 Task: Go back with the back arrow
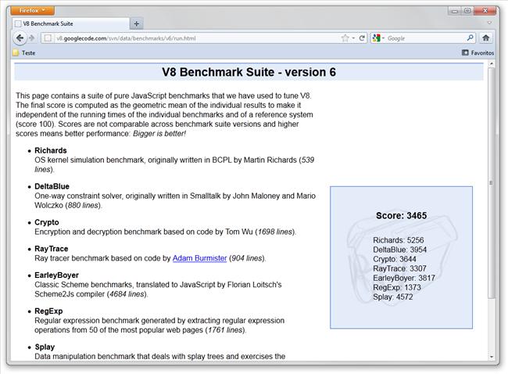(x=20, y=38)
